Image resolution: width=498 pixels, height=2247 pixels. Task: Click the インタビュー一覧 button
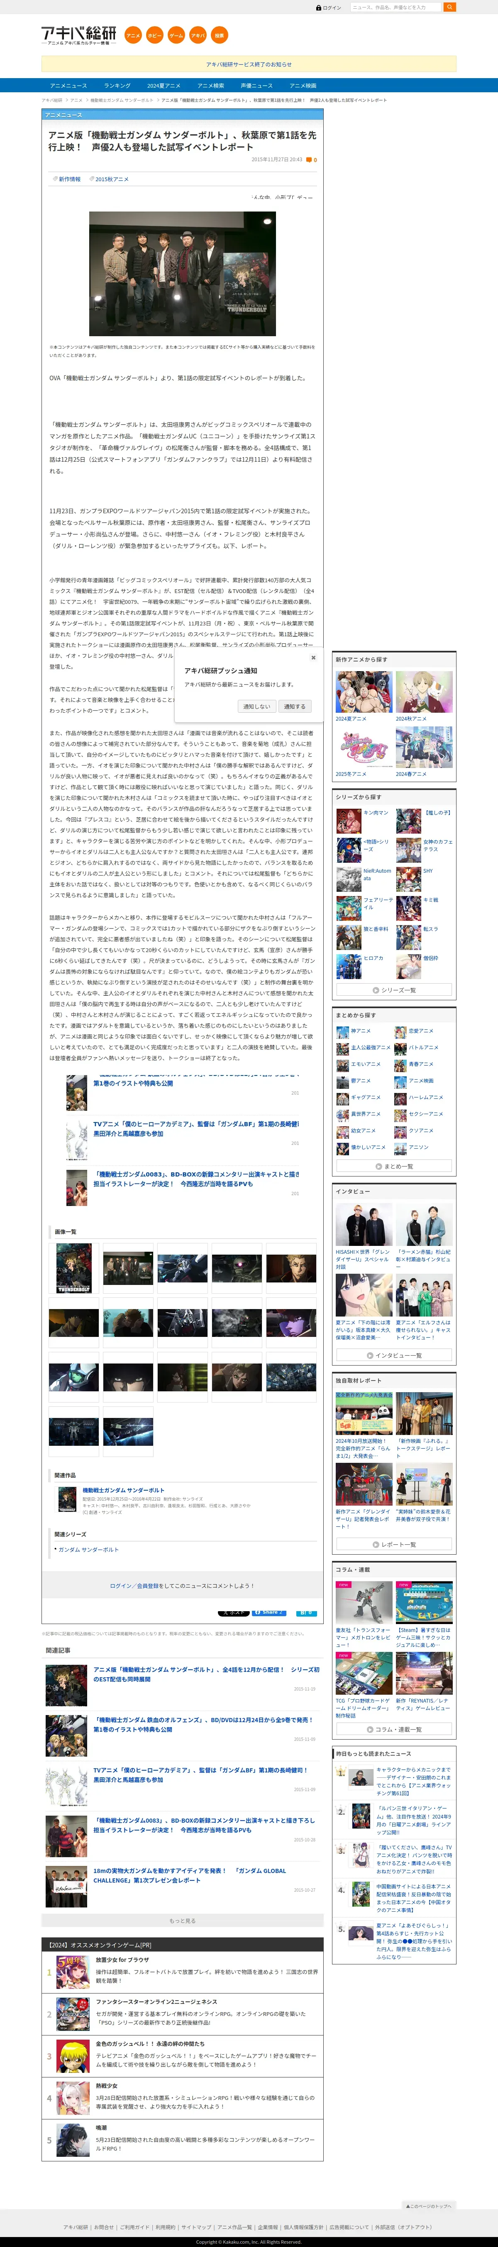click(x=394, y=1356)
